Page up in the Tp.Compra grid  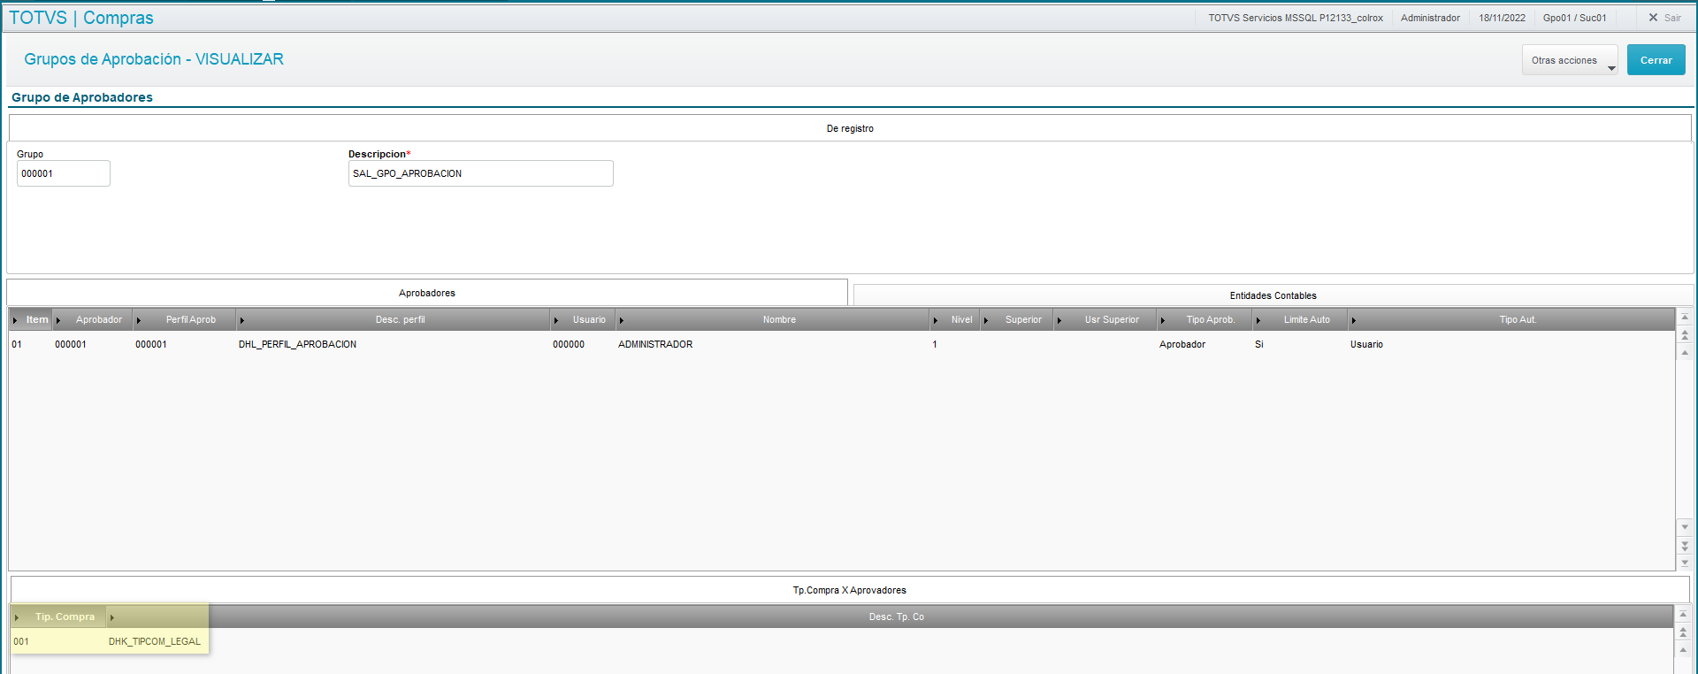1683,632
